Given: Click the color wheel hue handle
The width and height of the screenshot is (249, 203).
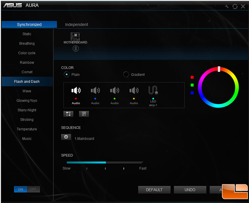Looking at the screenshot, I should pyautogui.click(x=219, y=69).
